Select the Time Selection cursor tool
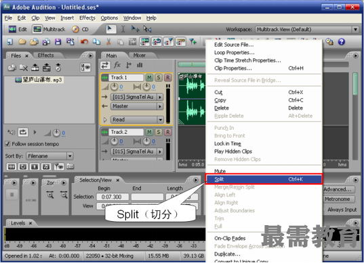 (123, 29)
